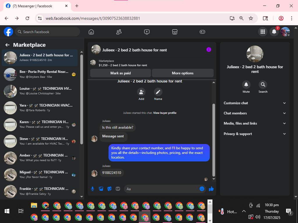Open conversation information purple icon
This screenshot has width=298, height=223.
click(x=209, y=50)
